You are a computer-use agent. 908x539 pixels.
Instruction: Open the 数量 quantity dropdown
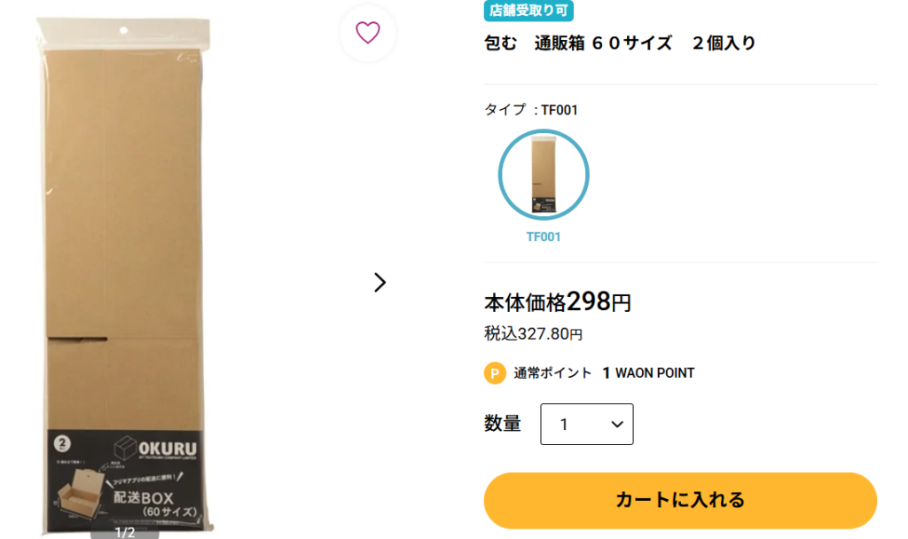tap(586, 424)
